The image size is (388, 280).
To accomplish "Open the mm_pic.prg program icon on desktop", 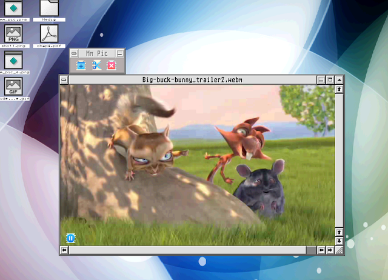I will point(13,8).
